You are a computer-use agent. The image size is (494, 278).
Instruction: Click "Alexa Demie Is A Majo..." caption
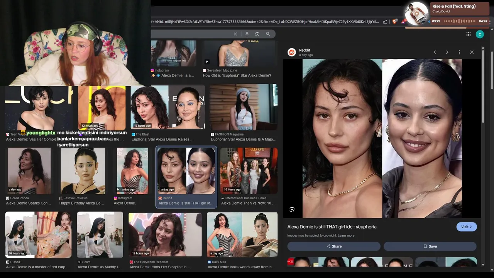[x=244, y=139]
